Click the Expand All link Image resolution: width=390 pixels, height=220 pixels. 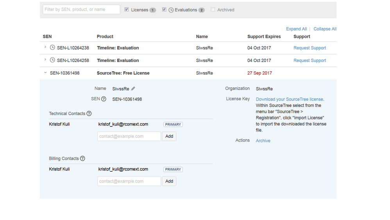(296, 29)
